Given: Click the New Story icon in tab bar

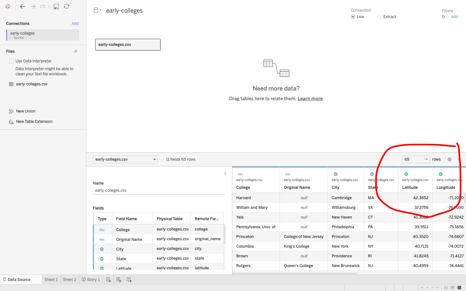Looking at the screenshot, I should [129, 280].
